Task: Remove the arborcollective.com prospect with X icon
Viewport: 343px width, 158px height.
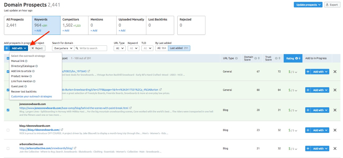Action: coord(335,148)
